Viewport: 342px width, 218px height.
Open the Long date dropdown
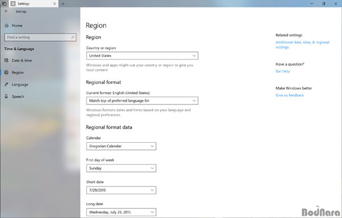coord(121,212)
